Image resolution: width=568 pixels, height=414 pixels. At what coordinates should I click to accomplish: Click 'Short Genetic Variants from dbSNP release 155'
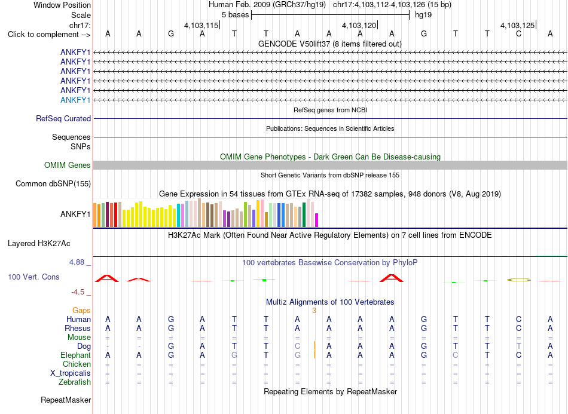(x=330, y=175)
